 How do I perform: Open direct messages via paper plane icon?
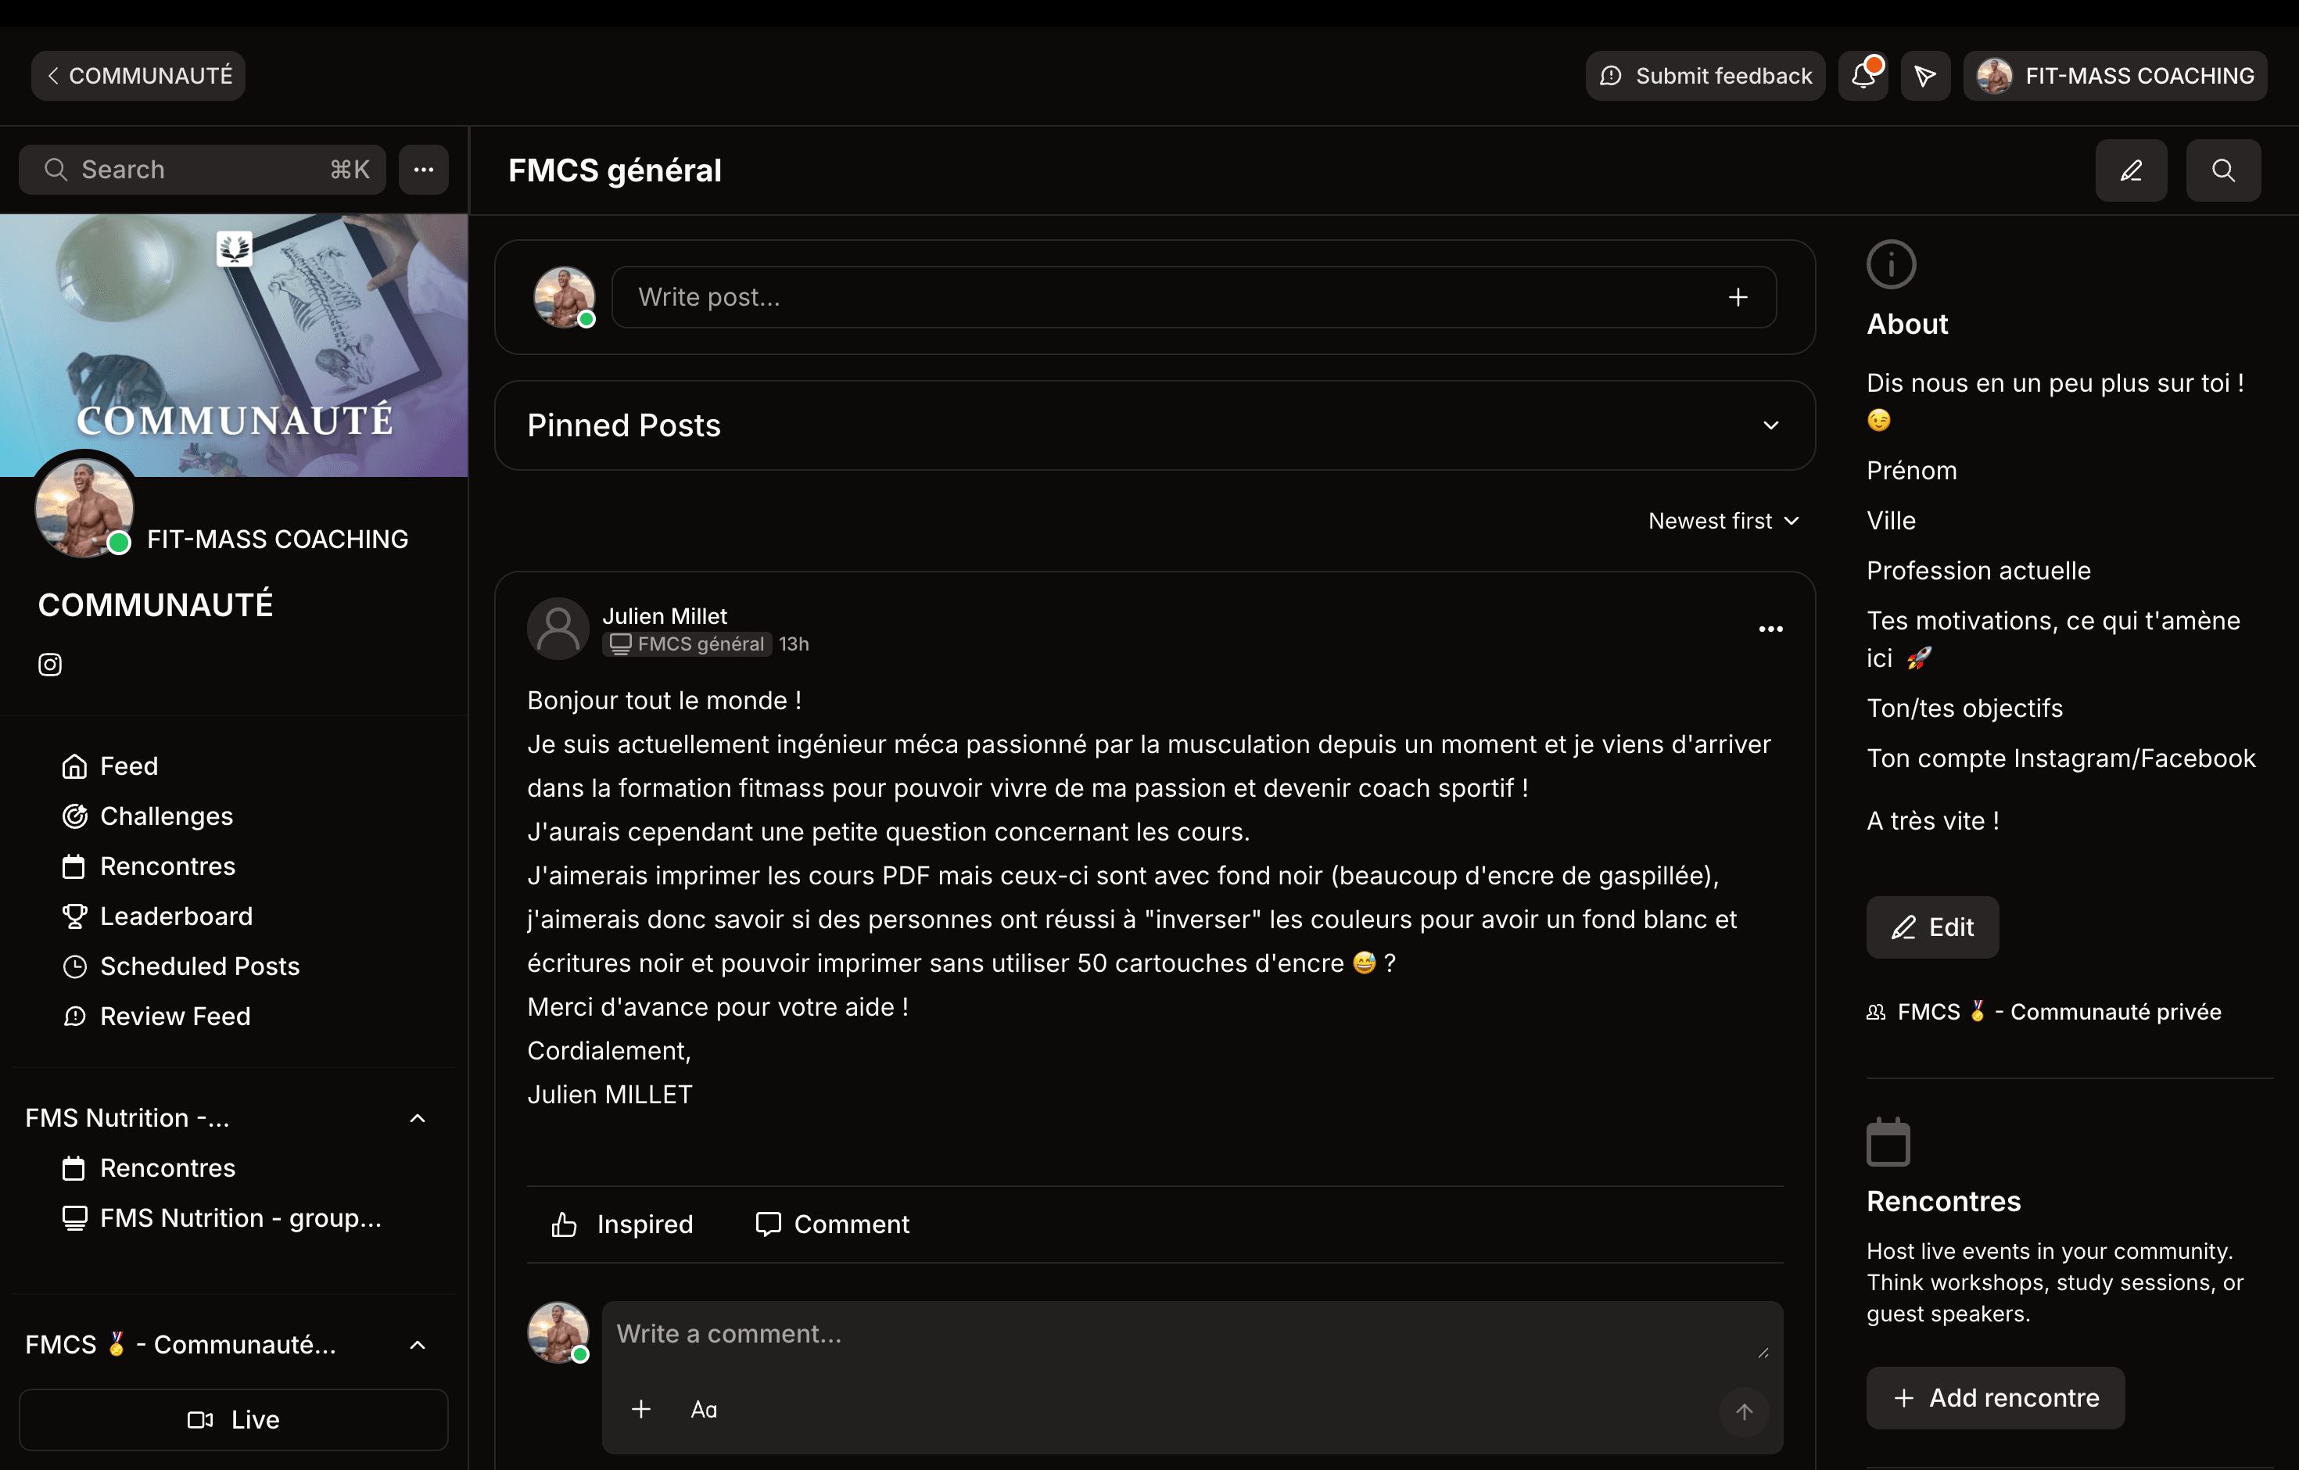[x=1924, y=74]
